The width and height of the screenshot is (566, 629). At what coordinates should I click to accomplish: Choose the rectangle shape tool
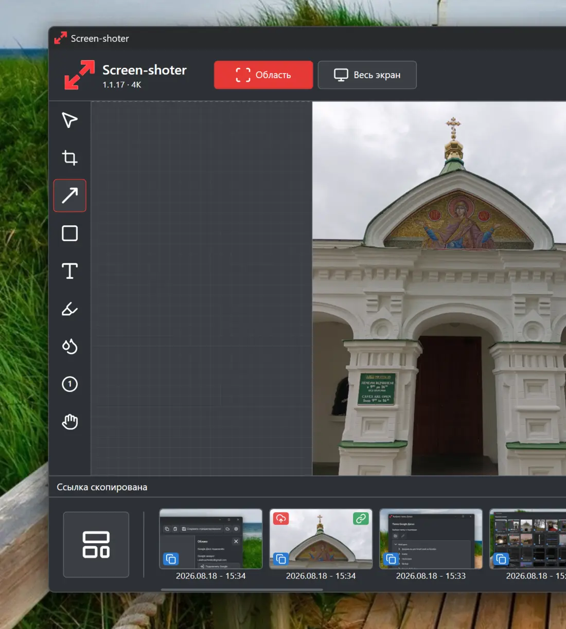(69, 233)
